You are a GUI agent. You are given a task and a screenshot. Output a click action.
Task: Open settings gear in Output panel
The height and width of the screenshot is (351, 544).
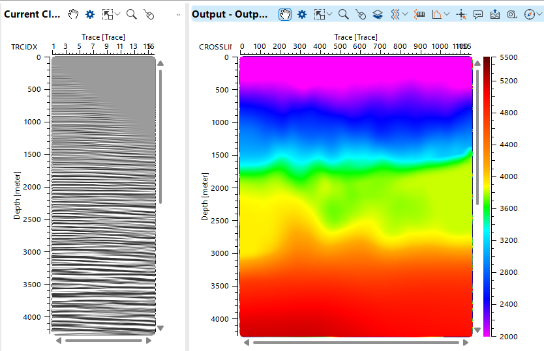pos(302,14)
